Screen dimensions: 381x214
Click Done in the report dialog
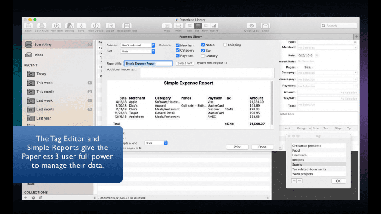tap(262, 147)
